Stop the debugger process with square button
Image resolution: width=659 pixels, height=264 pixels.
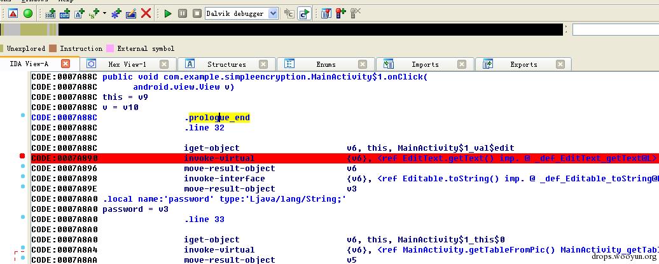coord(197,13)
